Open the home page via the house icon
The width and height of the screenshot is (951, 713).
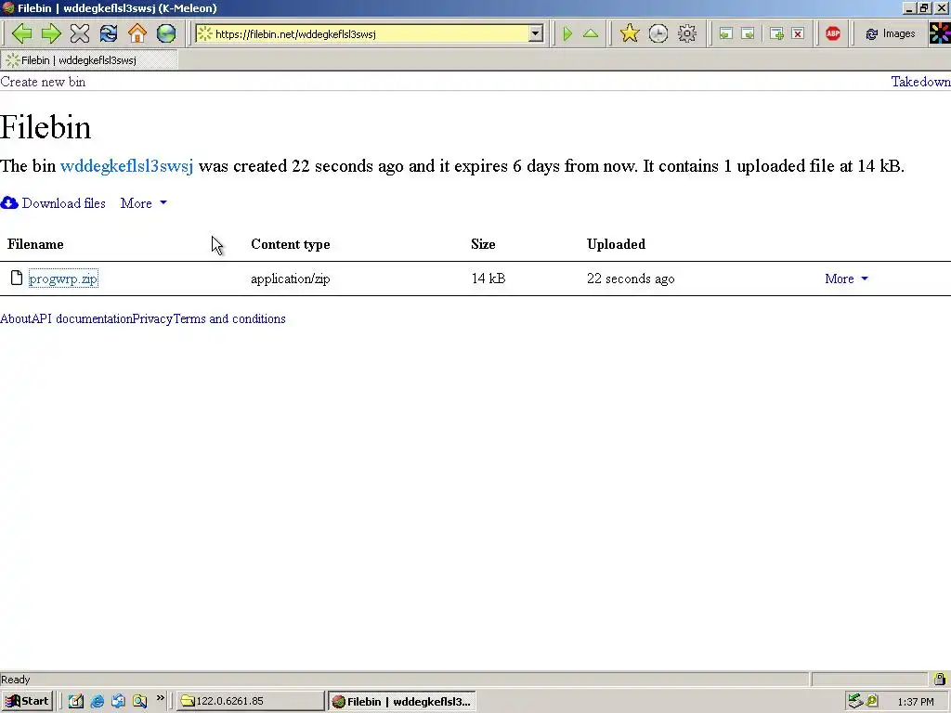click(x=137, y=33)
